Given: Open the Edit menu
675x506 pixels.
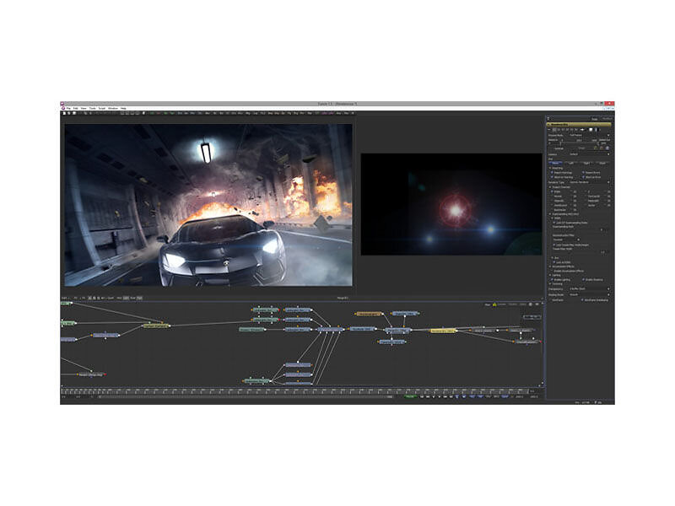Looking at the screenshot, I should pos(75,108).
